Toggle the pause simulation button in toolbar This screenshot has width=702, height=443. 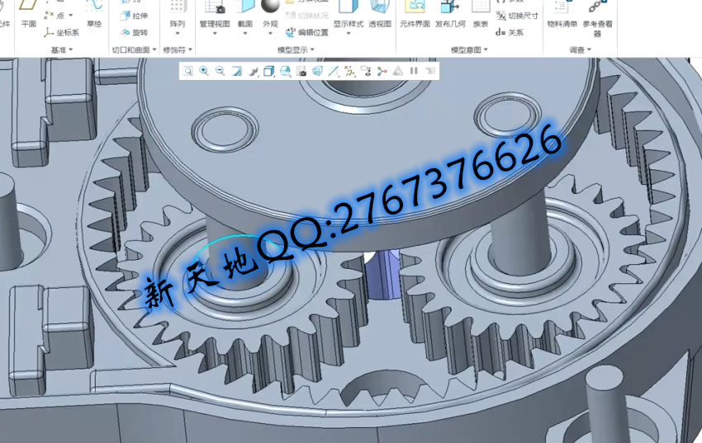pos(414,71)
